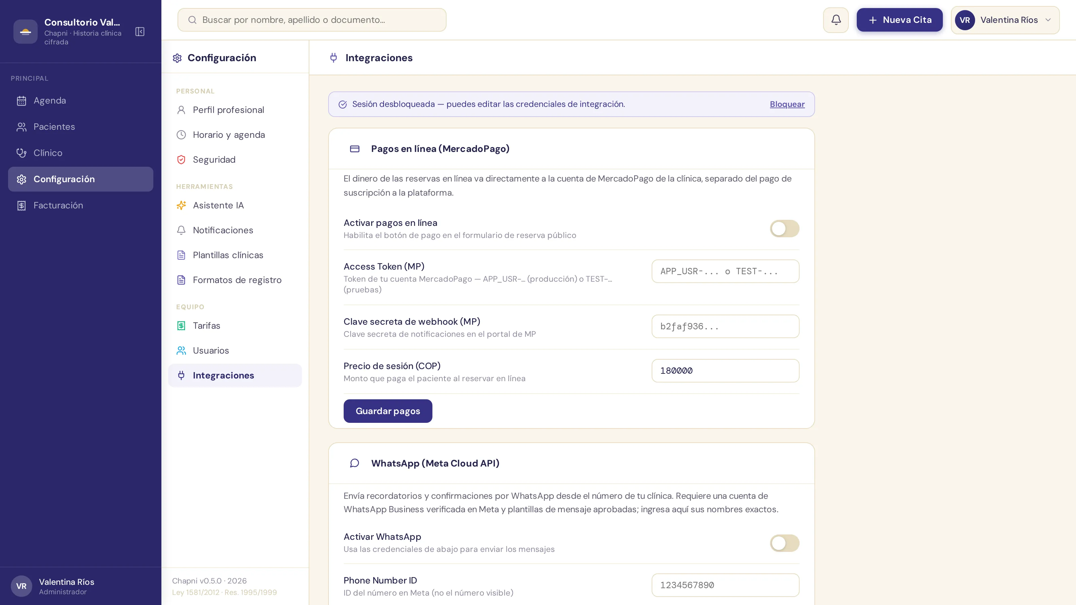
Task: Click the search magnifier icon
Action: point(192,20)
